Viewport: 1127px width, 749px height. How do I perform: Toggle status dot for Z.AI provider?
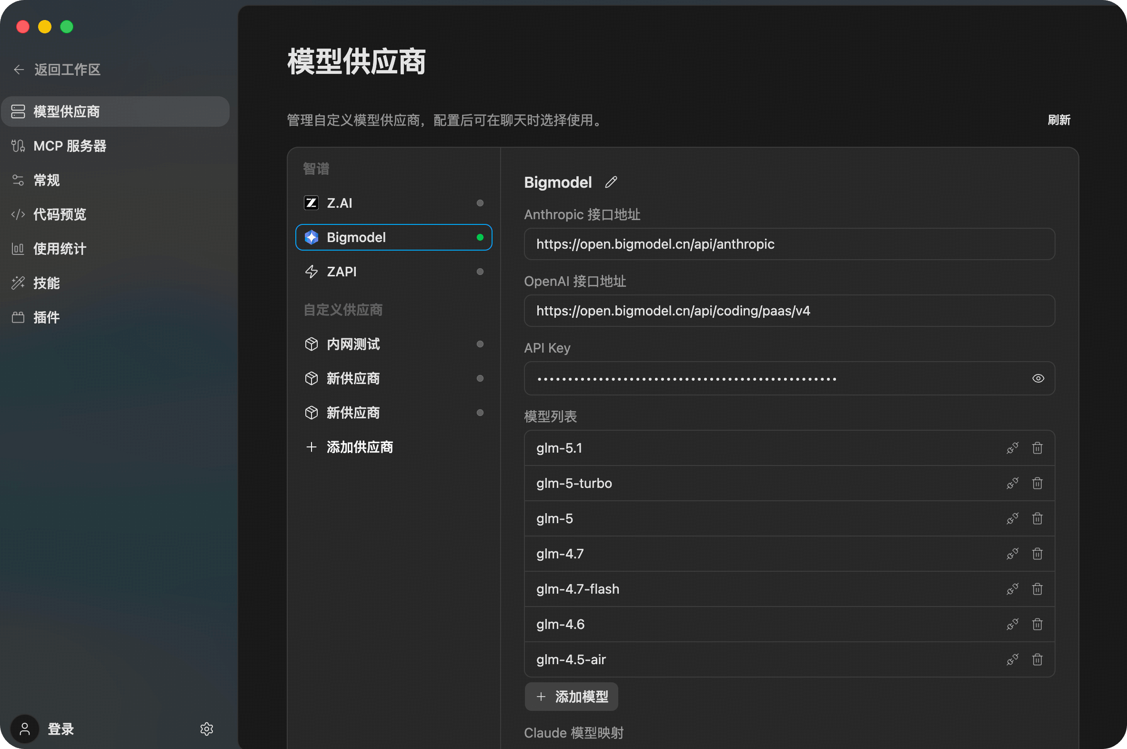(x=480, y=203)
